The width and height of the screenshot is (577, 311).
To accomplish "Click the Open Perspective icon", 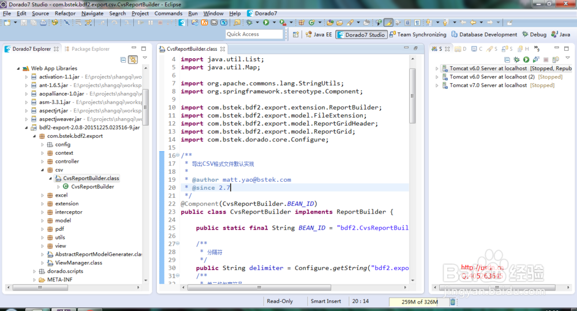I will [296, 34].
